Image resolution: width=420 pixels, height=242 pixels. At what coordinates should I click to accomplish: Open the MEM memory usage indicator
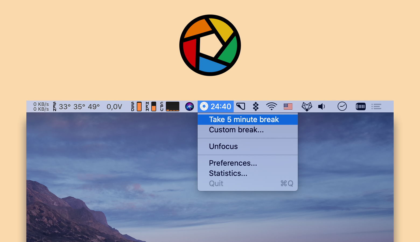pyautogui.click(x=151, y=106)
